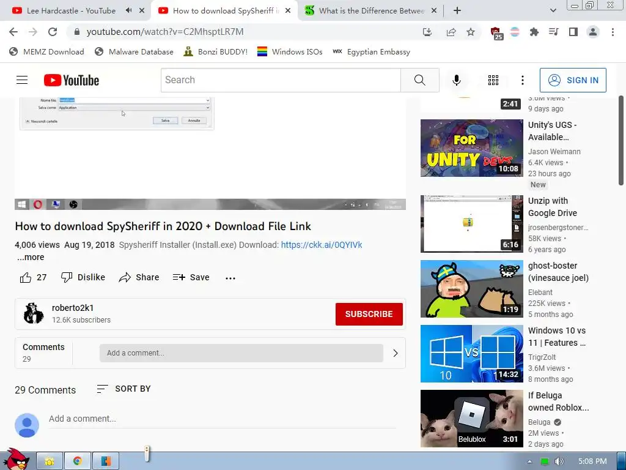Open the SORT BY comments dropdown

click(x=123, y=389)
